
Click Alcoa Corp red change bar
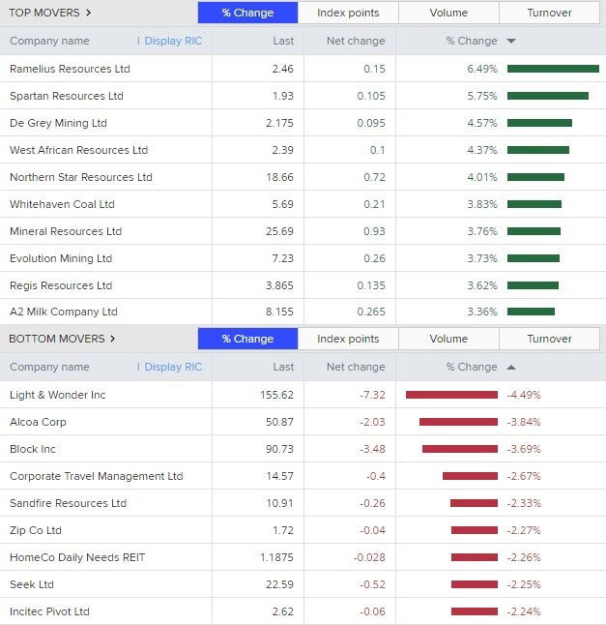[x=458, y=422]
